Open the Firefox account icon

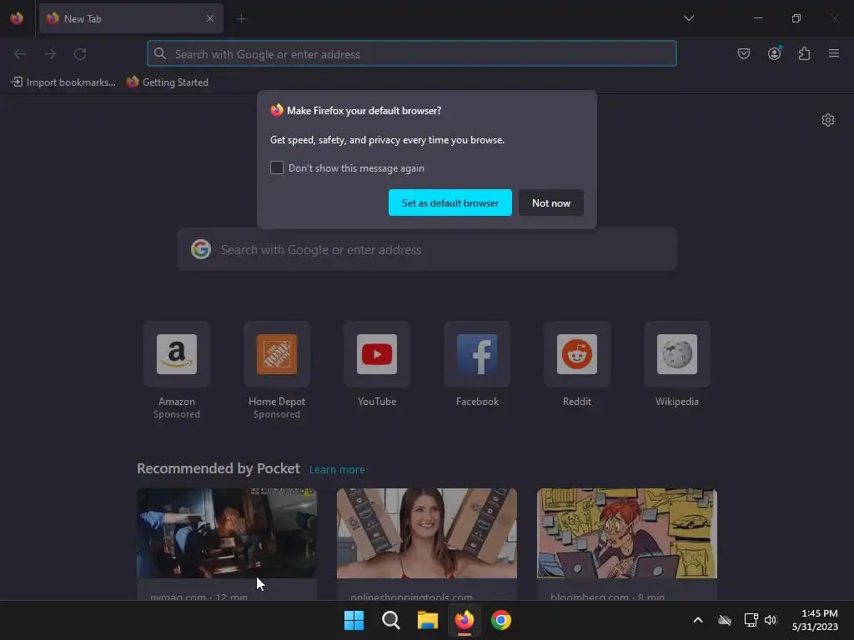[774, 53]
